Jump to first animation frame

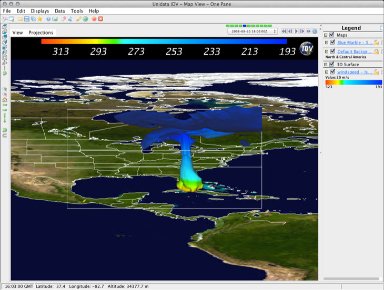[284, 32]
